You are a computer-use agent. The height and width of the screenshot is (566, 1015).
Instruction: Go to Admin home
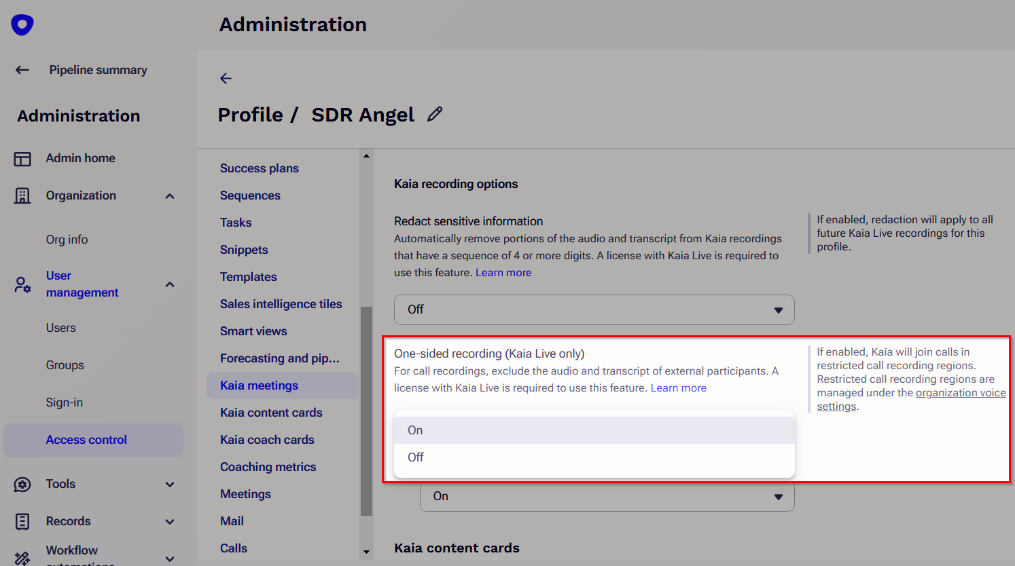[80, 158]
